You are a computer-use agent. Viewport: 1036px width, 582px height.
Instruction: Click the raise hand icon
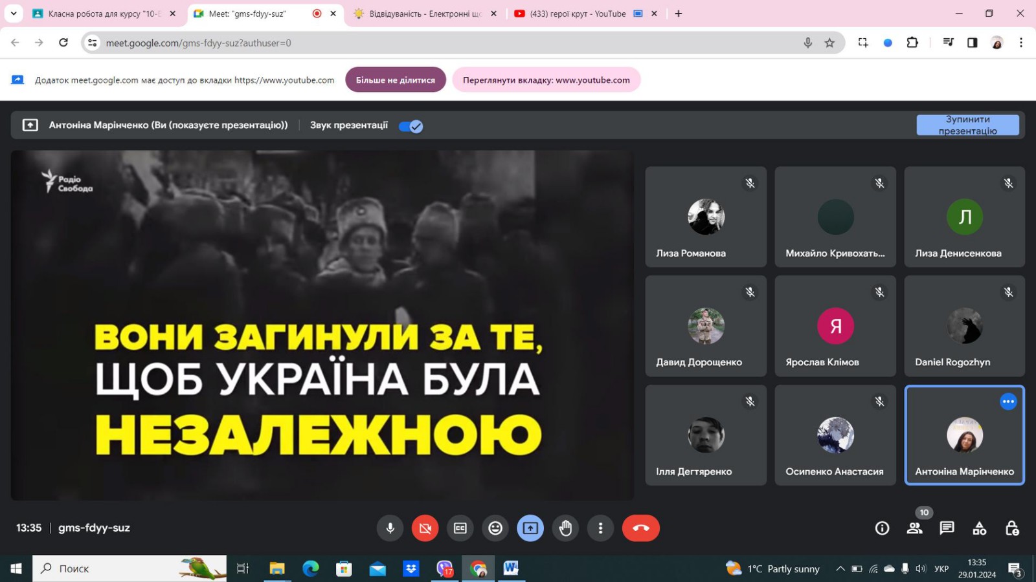pyautogui.click(x=565, y=528)
